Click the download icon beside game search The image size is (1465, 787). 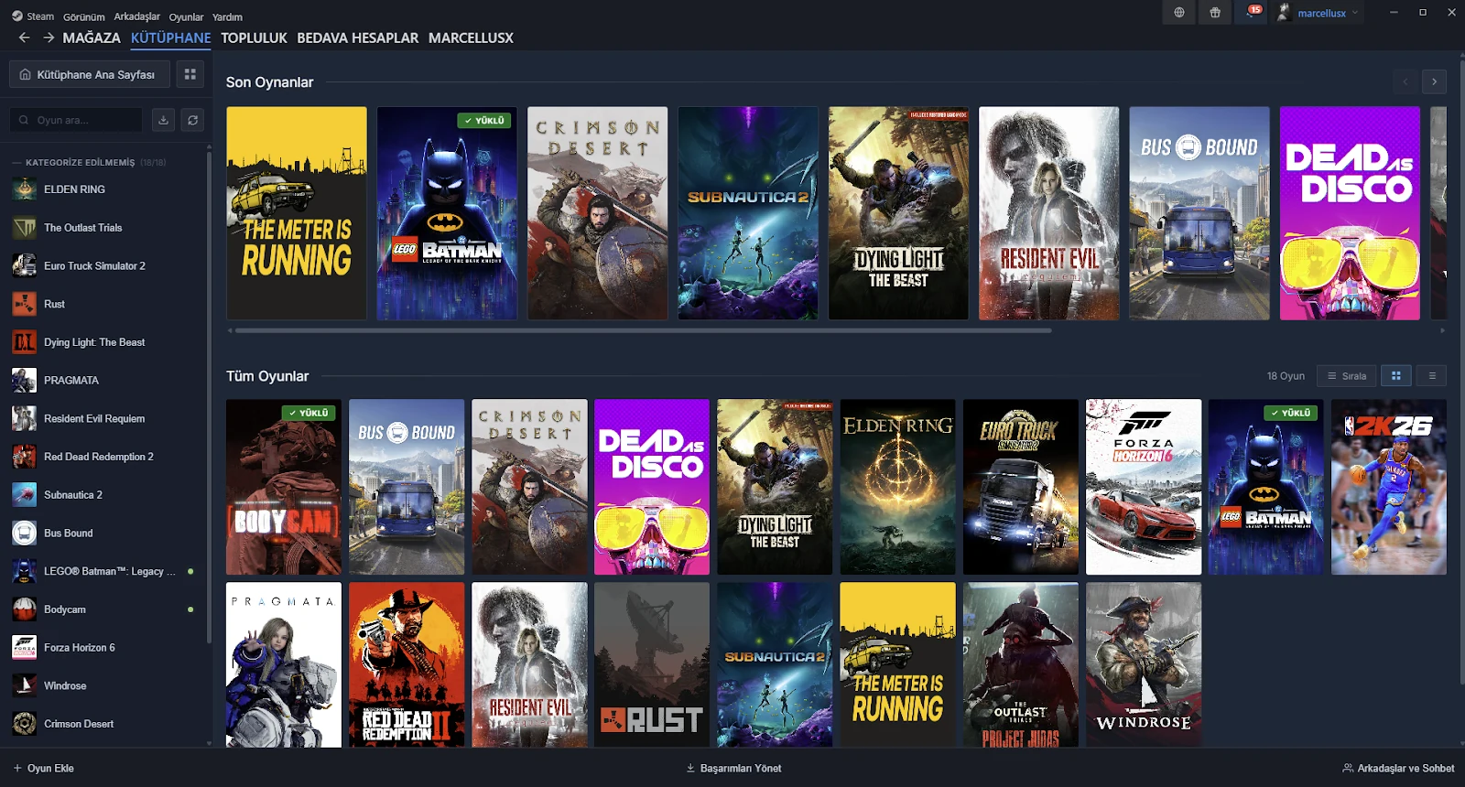pos(163,120)
